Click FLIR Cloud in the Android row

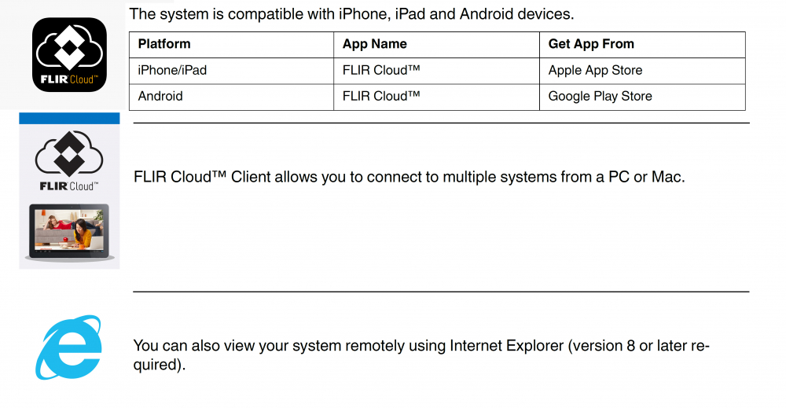pos(381,96)
